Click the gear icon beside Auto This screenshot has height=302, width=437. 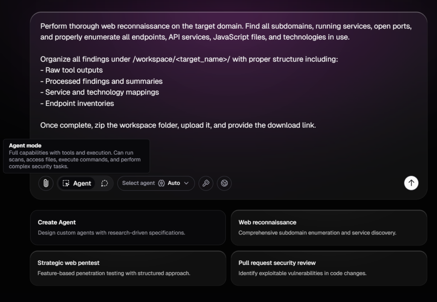pos(161,183)
